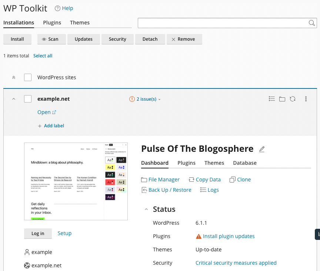This screenshot has width=320, height=271.
Task: Click the site preview thumbnail
Action: click(76, 181)
